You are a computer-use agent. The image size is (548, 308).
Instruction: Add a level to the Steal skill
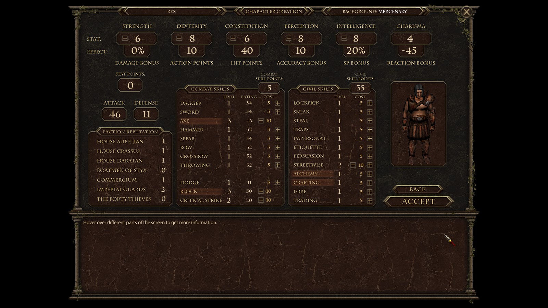[370, 121]
